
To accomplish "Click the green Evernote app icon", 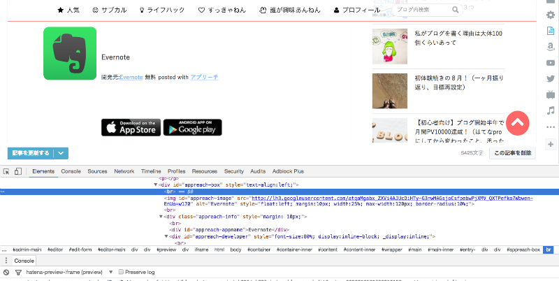I will click(x=70, y=54).
